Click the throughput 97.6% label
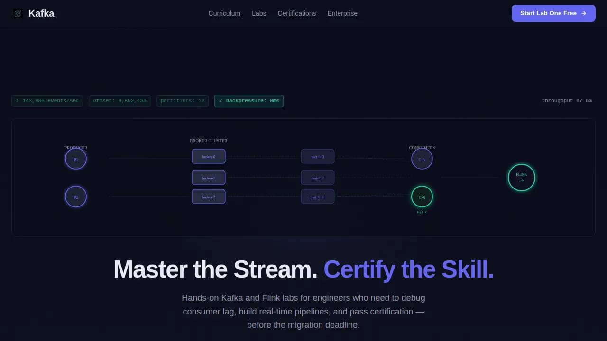Viewport: 607px width, 341px height. pos(567,101)
